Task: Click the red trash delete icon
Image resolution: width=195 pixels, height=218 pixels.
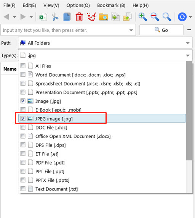Action: coord(79,17)
